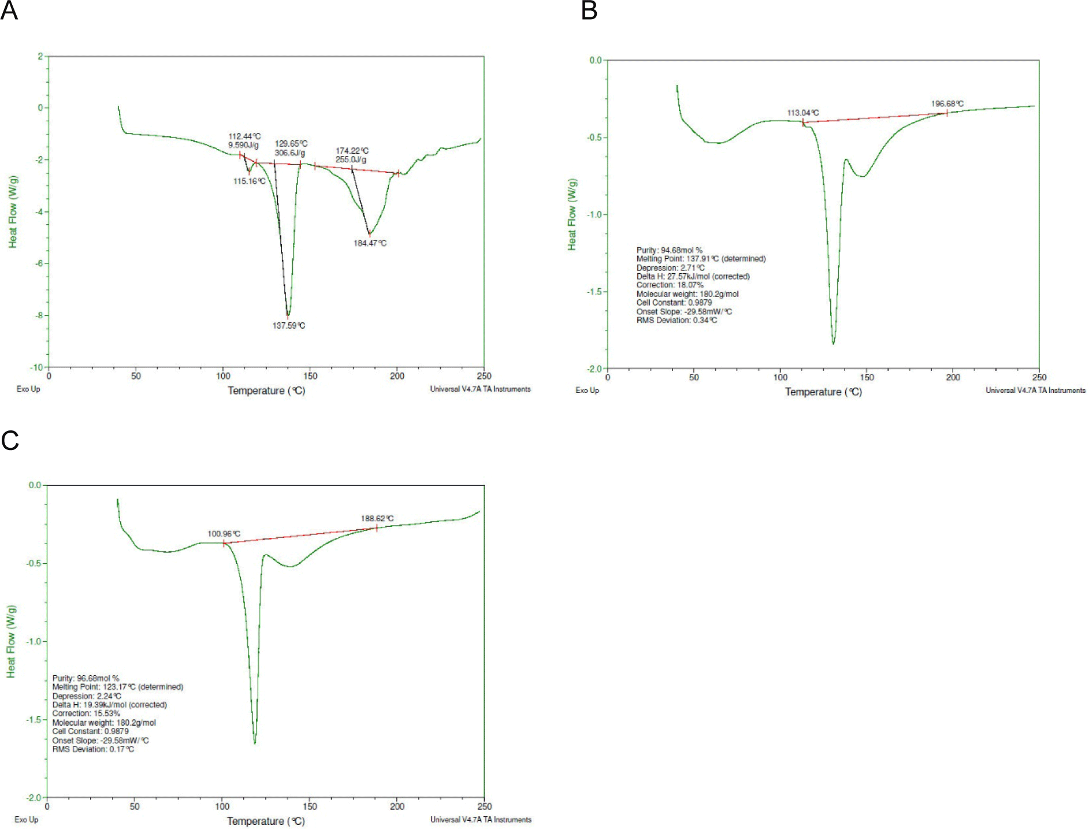Click Universal V4.7A TA Instruments text in panel A

pos(480,389)
